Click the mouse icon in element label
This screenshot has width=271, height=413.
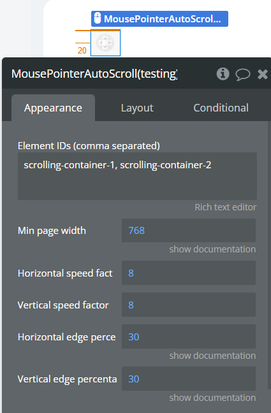click(98, 18)
